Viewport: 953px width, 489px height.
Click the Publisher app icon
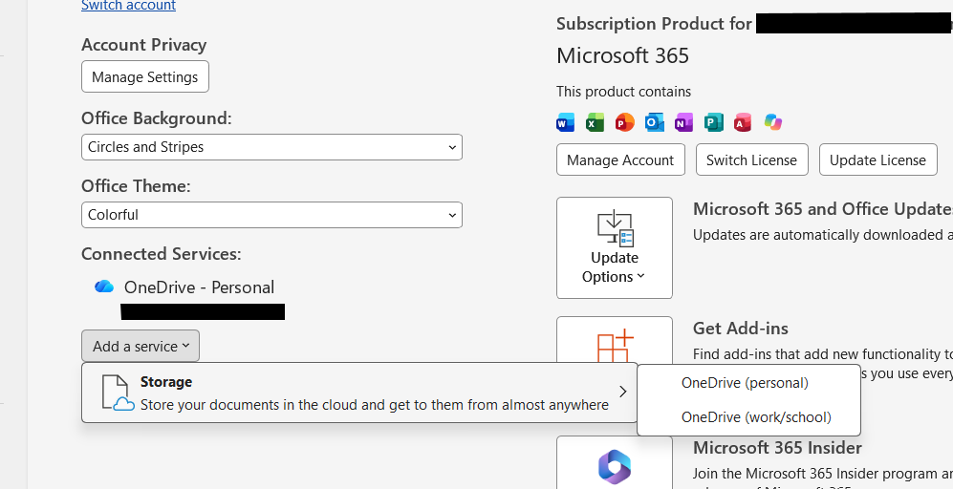tap(713, 122)
